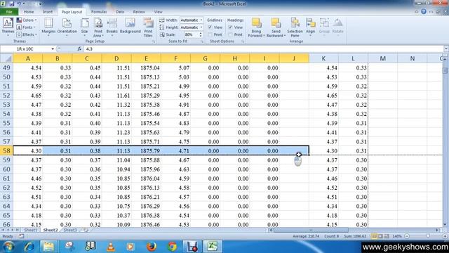Open Page Setup dialog launcher
The image size is (449, 253).
[x=154, y=42]
